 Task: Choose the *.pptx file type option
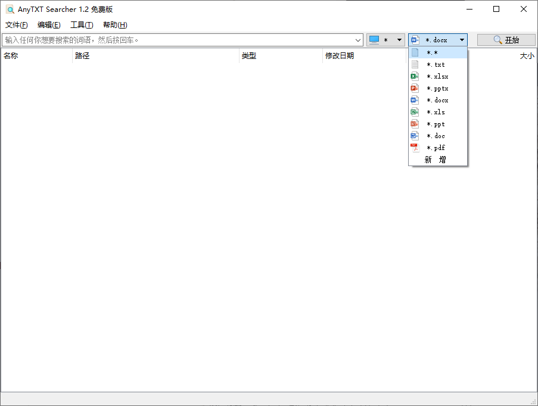point(438,89)
